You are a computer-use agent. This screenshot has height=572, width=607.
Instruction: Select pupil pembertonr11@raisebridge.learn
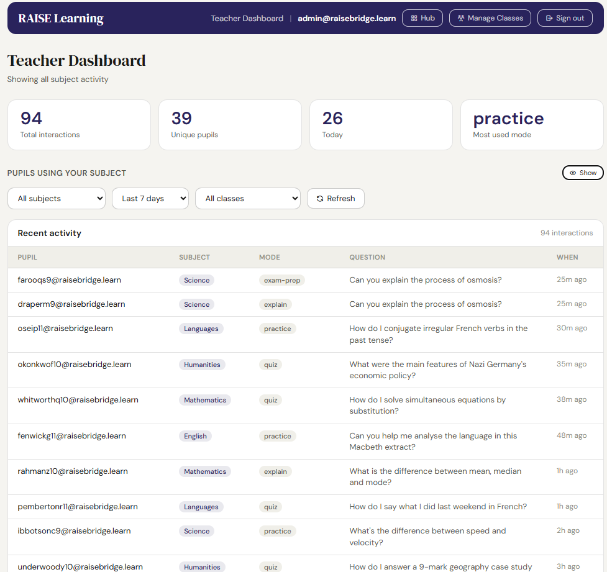pyautogui.click(x=78, y=507)
